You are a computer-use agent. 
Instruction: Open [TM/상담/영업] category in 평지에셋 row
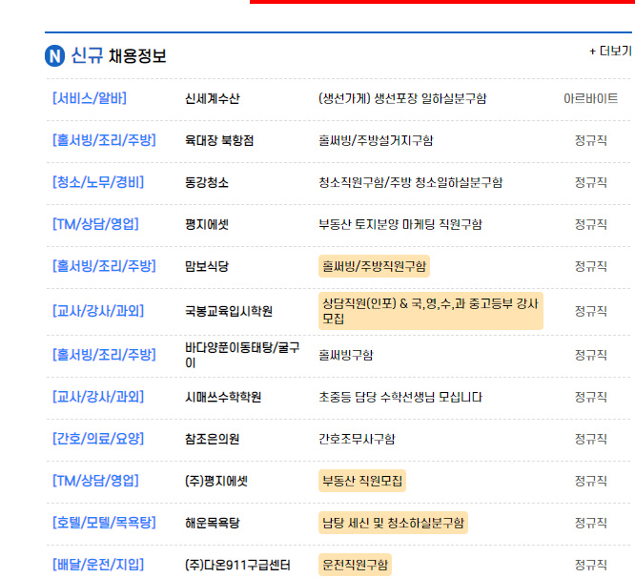[x=95, y=224]
